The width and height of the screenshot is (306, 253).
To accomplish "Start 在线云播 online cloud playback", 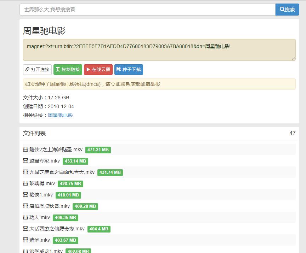I will pyautogui.click(x=98, y=70).
